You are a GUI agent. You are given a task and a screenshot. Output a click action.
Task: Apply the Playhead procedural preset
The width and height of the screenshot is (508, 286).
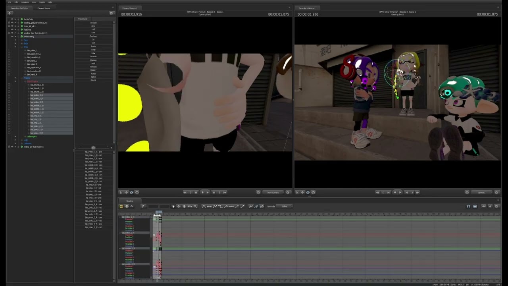click(x=94, y=36)
